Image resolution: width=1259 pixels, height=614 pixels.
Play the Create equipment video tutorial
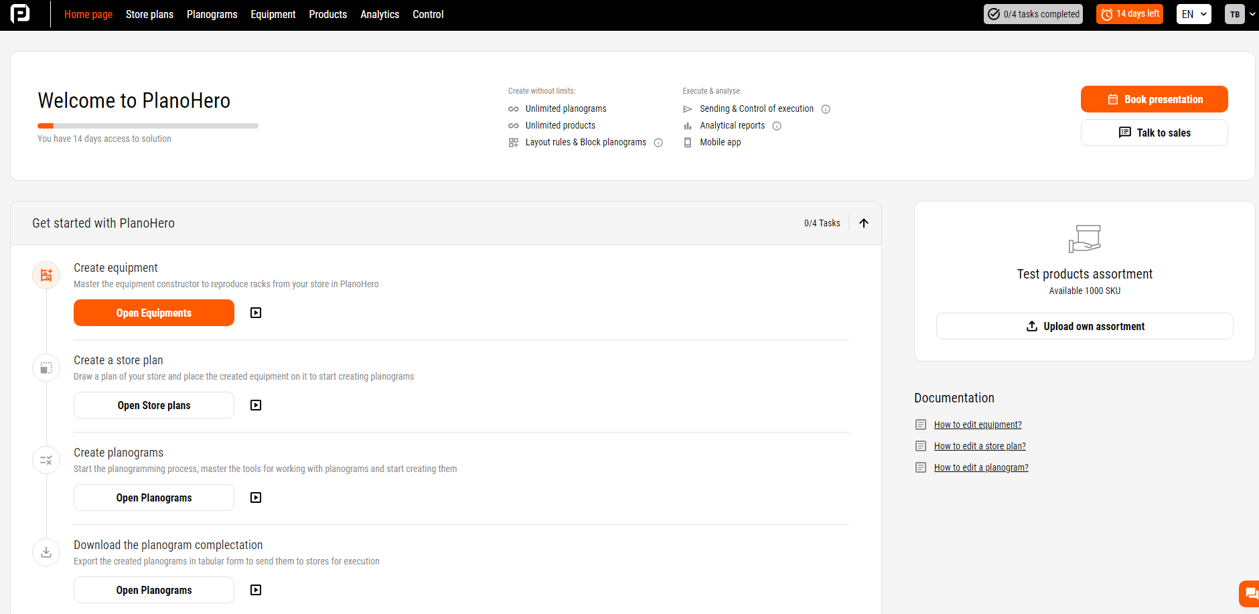(x=256, y=313)
